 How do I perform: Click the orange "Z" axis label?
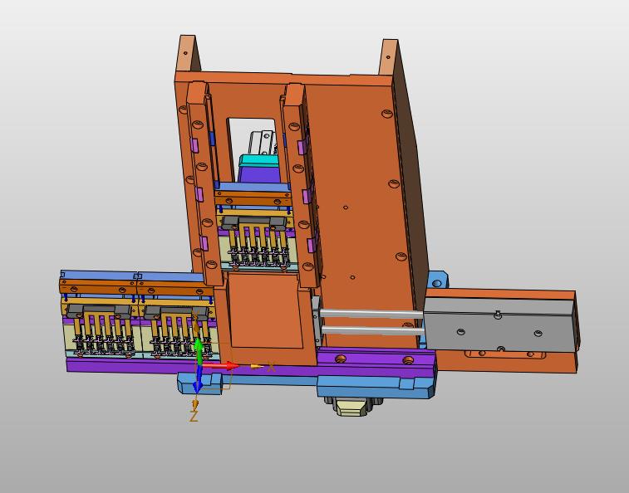[194, 416]
